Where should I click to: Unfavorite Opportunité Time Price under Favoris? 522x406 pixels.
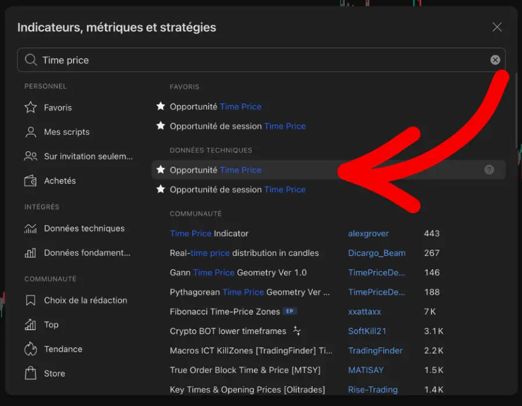coord(161,106)
